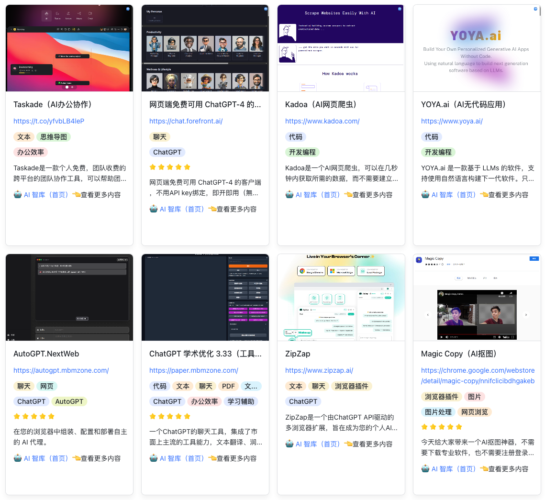Screen dimensions: 545x500
Task: Click the blue corner badge on the YOYA.ai thumbnail
Action: (535, 9)
